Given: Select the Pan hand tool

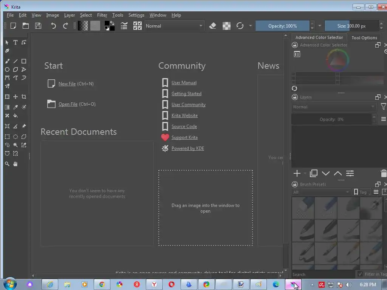Looking at the screenshot, I should (x=15, y=164).
